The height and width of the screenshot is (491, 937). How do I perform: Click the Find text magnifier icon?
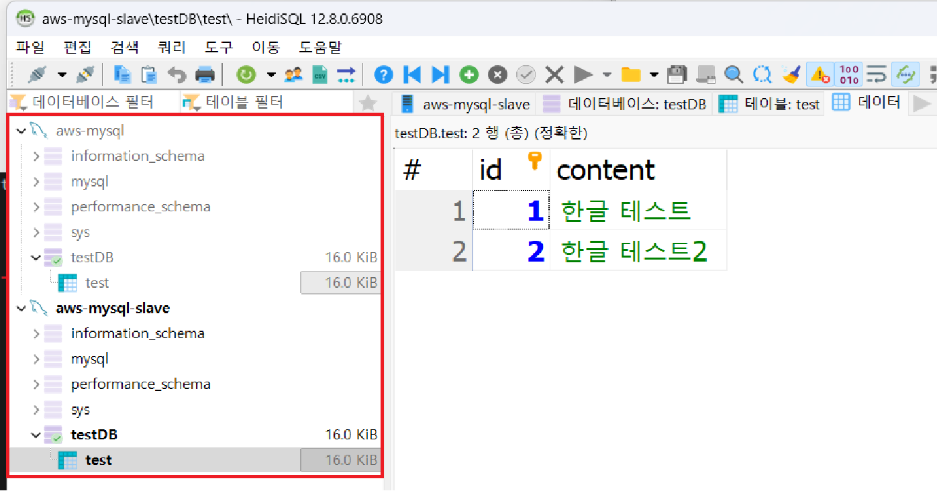tap(734, 74)
